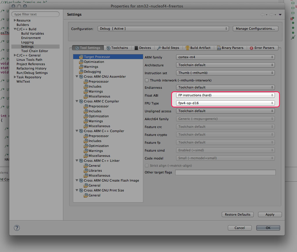The image size is (297, 252).
Task: Collapse the Cross ARM C Compiler node
Action: pyautogui.click(x=77, y=101)
